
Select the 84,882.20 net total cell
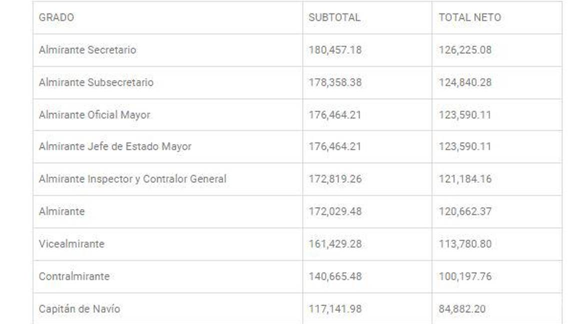pos(462,309)
